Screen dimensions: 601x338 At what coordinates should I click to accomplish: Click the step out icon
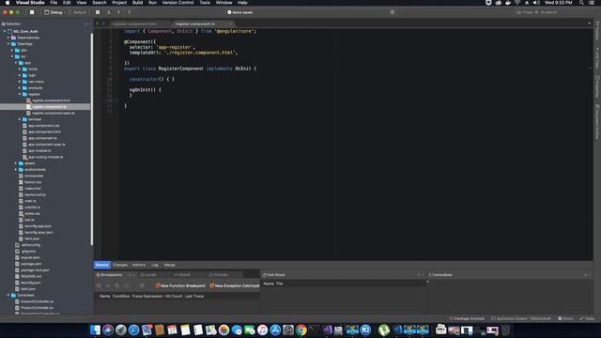click(129, 12)
